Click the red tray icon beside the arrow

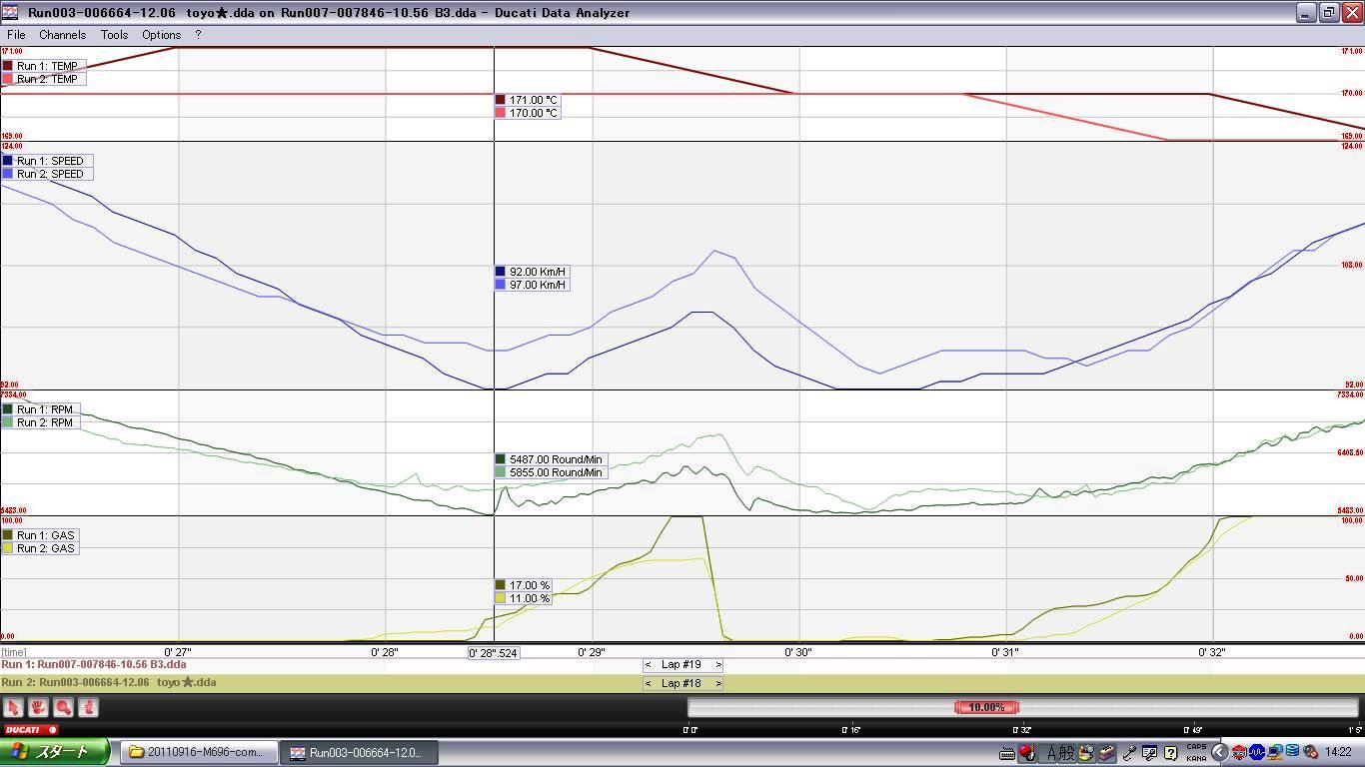click(x=1239, y=752)
